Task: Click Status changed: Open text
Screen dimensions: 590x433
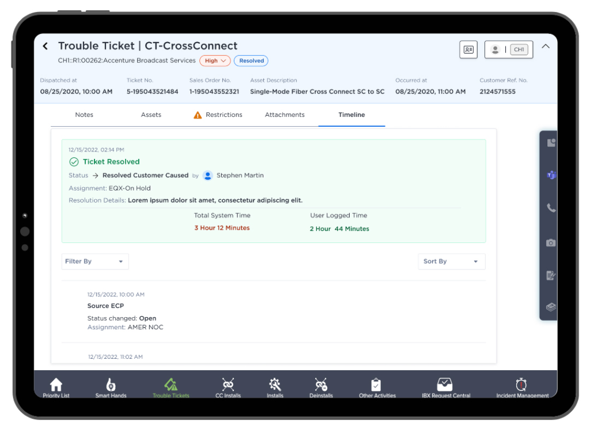Action: tap(122, 318)
